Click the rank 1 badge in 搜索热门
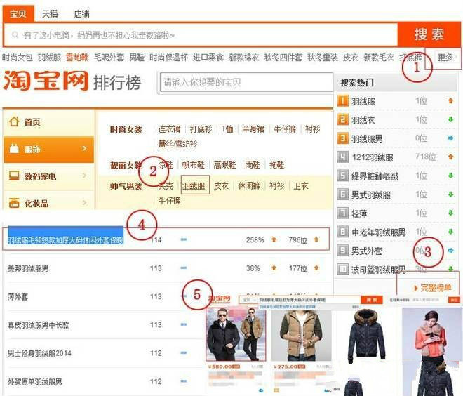 pyautogui.click(x=342, y=101)
